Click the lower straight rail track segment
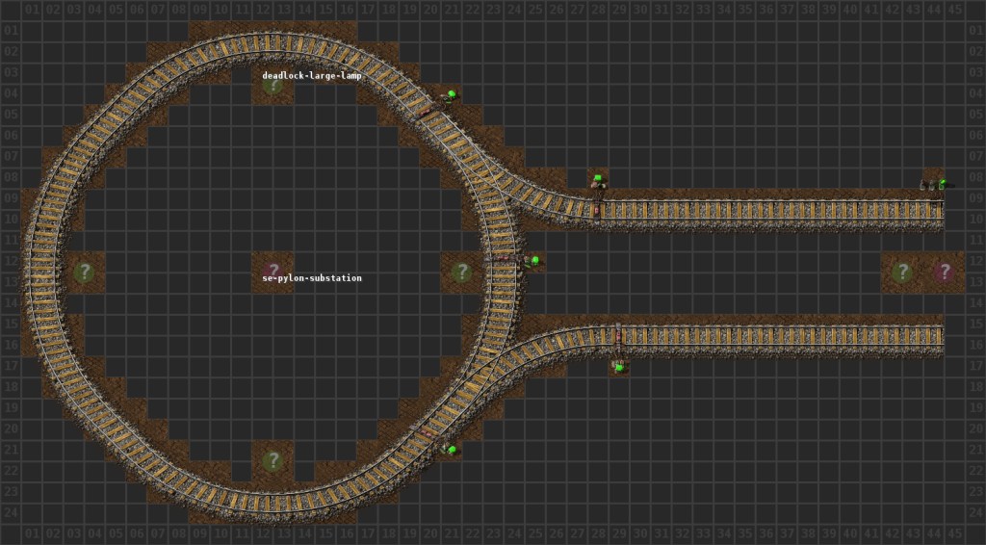The image size is (986, 545). click(780, 336)
